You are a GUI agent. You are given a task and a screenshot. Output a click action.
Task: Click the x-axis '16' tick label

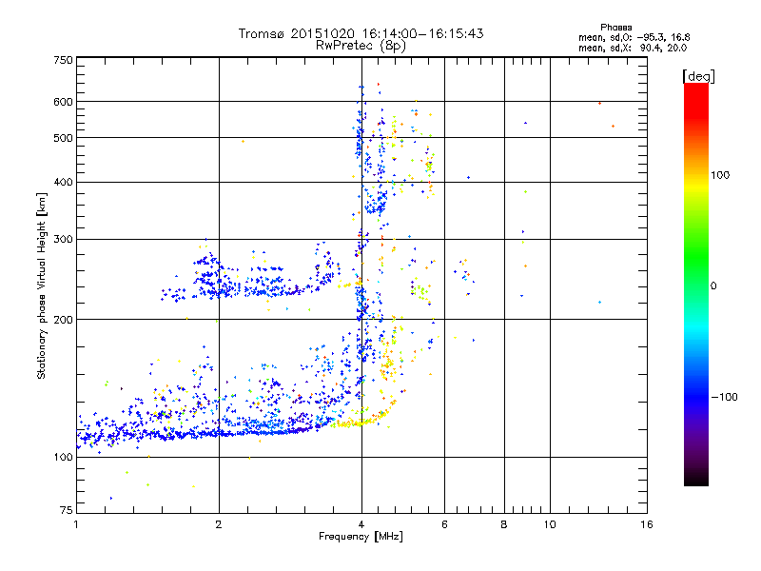click(647, 524)
